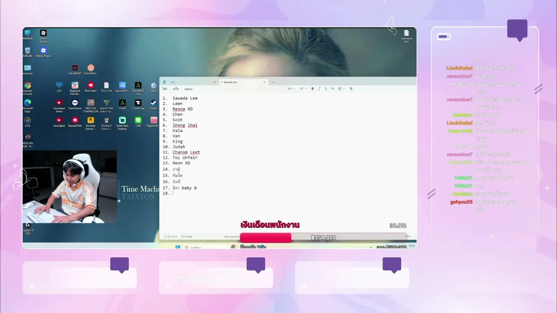Clear formatting with the toolbar icon

pyautogui.click(x=351, y=89)
